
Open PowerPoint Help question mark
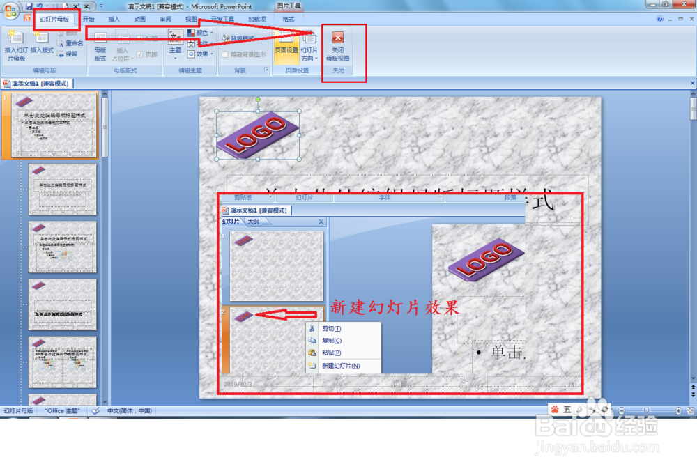(659, 19)
